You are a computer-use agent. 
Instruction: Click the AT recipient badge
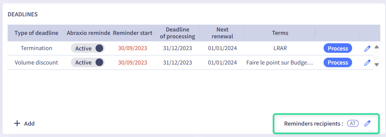pyautogui.click(x=353, y=123)
